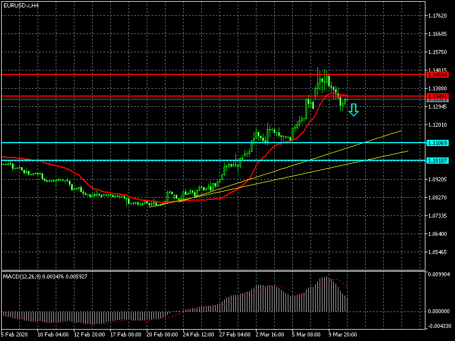Click the 17 Feb 08:00 time label

126,335
